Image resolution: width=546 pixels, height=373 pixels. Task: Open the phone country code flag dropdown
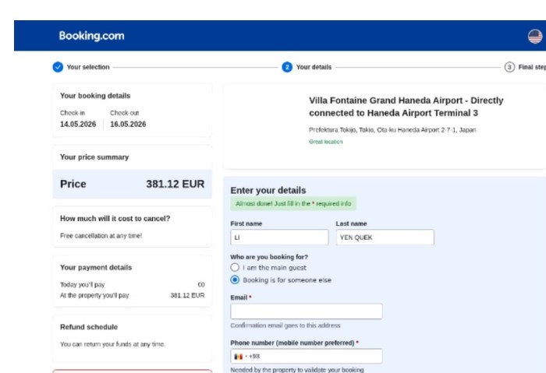240,357
